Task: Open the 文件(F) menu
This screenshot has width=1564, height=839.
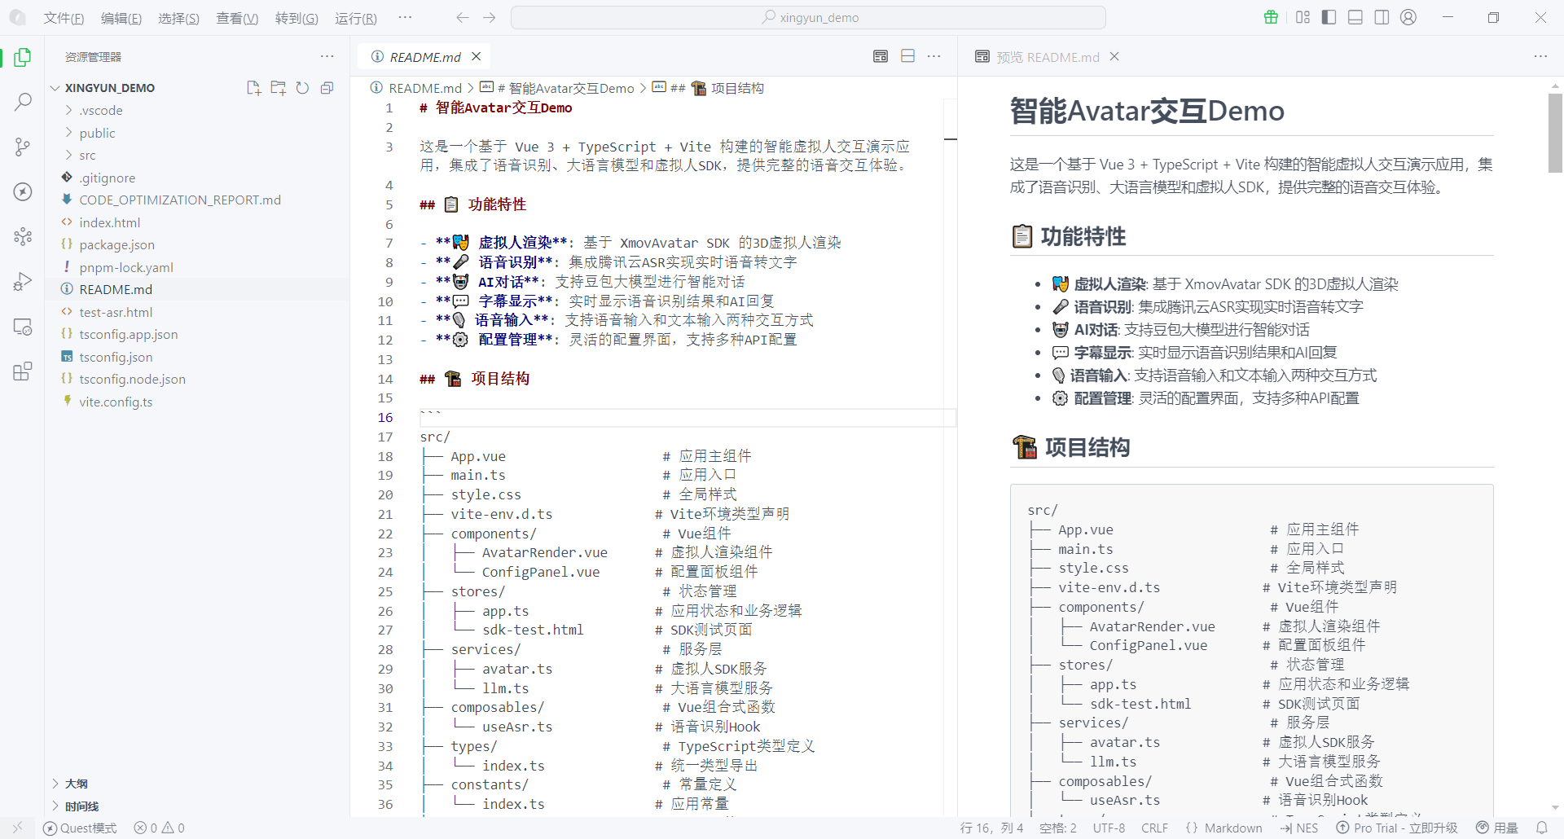Action: (x=64, y=18)
